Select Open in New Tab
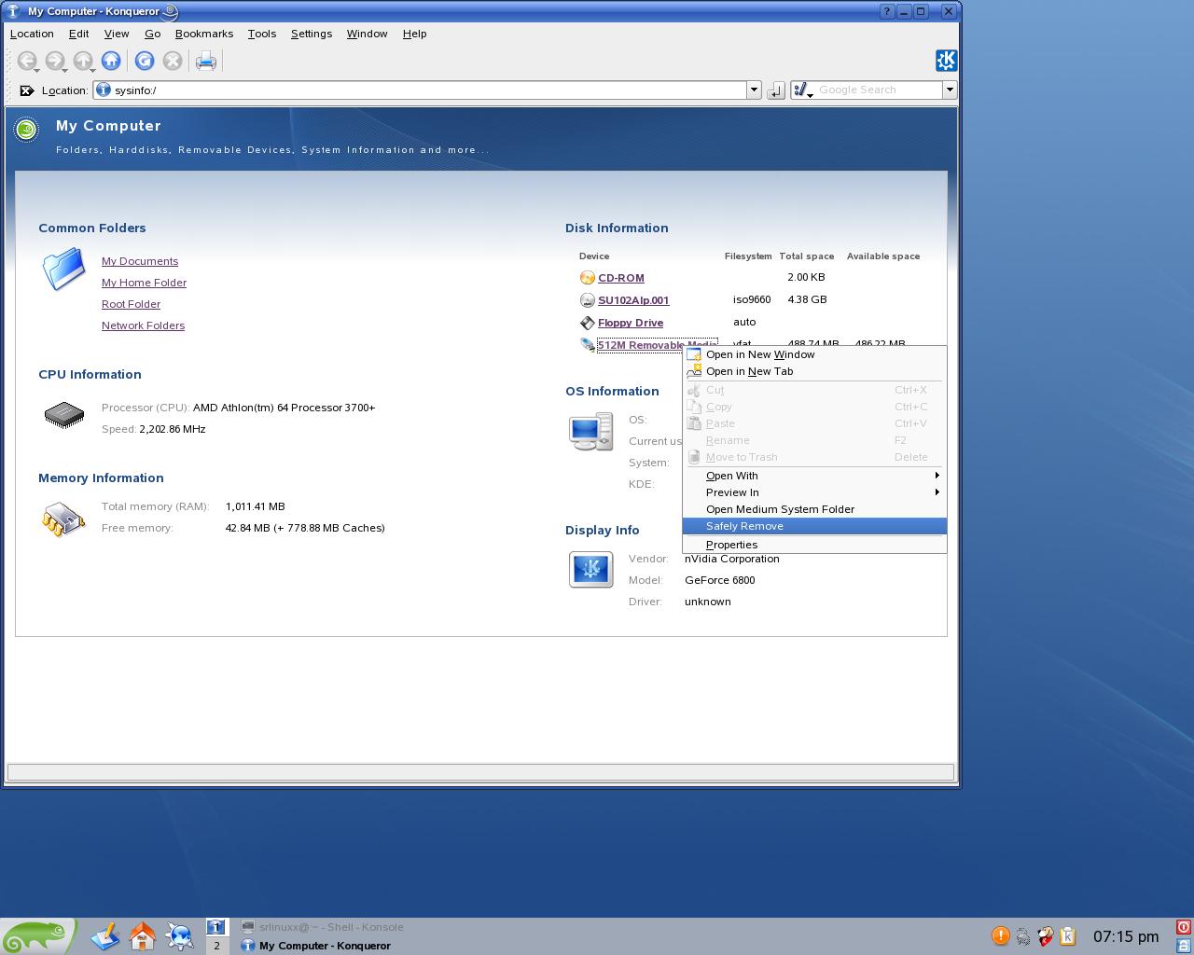 (814, 371)
